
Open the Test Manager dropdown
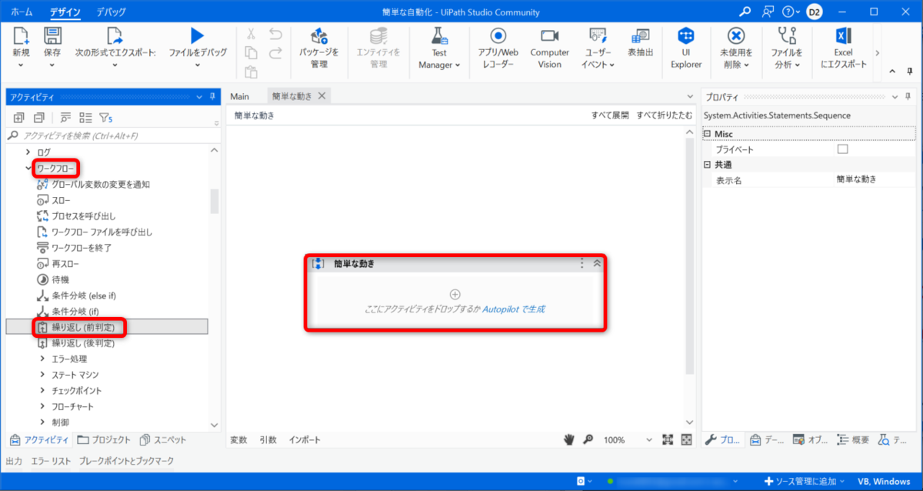tap(439, 48)
